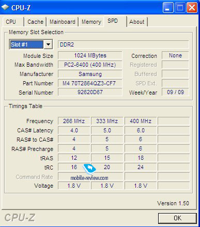Click the Part Number label

[x=38, y=83]
